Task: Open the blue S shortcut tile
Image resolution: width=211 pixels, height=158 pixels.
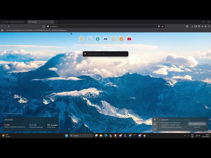Action: click(x=98, y=39)
